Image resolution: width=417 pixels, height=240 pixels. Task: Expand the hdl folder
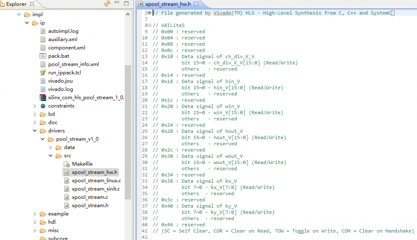click(x=35, y=222)
